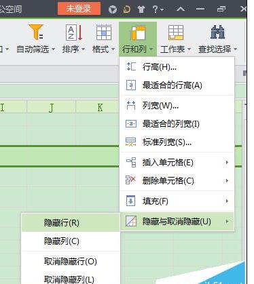Open the 自动筛选 dropdown arrow
The image size is (254, 284).
pyautogui.click(x=53, y=49)
